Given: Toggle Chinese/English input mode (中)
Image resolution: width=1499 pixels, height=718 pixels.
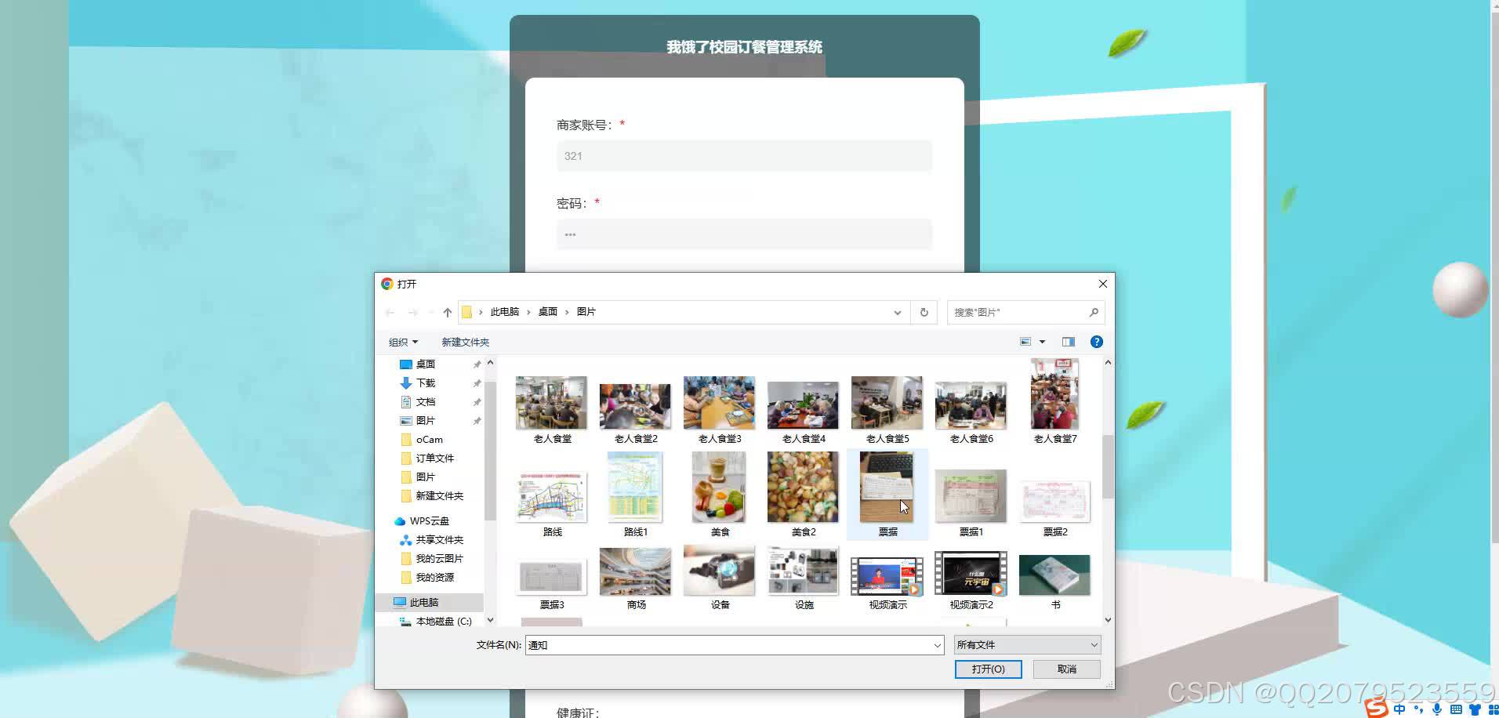Looking at the screenshot, I should [x=1398, y=709].
